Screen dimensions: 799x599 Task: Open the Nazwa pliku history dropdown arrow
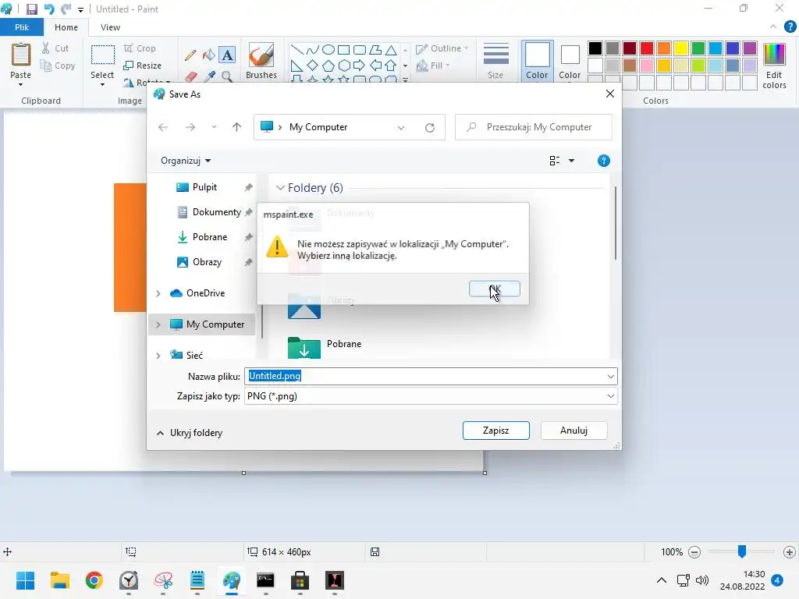coord(610,377)
